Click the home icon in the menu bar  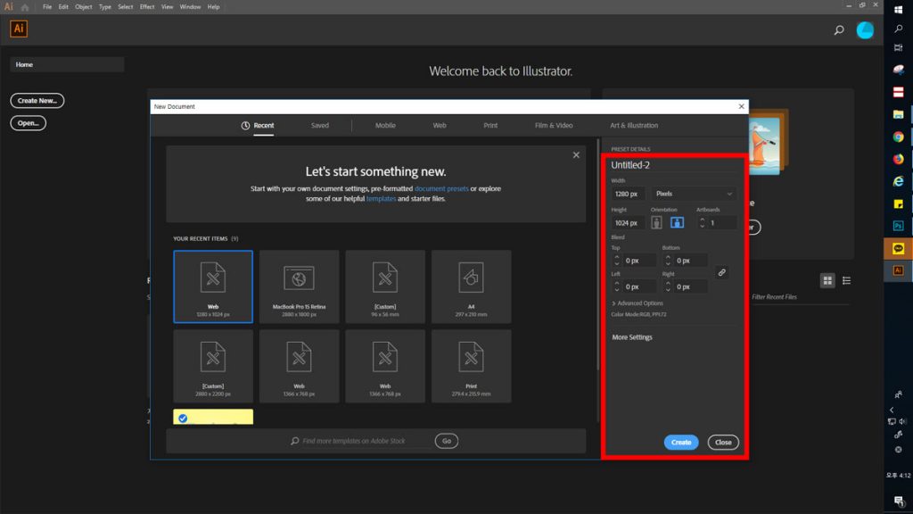24,7
